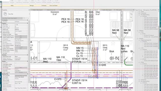Launch the SheetGen ribbon tool
This screenshot has width=161, height=91.
pos(49,2)
